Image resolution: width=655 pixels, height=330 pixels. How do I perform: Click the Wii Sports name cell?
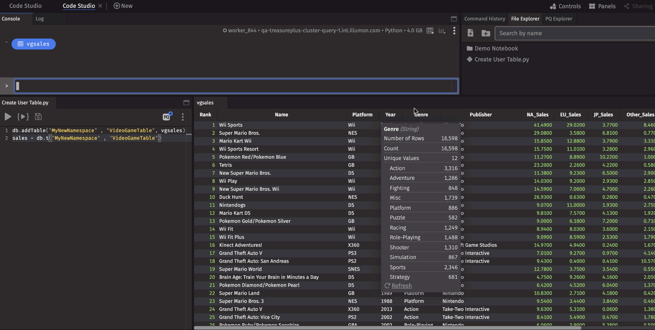[x=282, y=125]
